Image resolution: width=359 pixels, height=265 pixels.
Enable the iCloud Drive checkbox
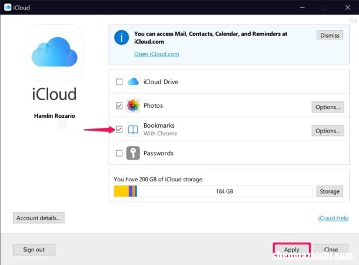pos(119,82)
